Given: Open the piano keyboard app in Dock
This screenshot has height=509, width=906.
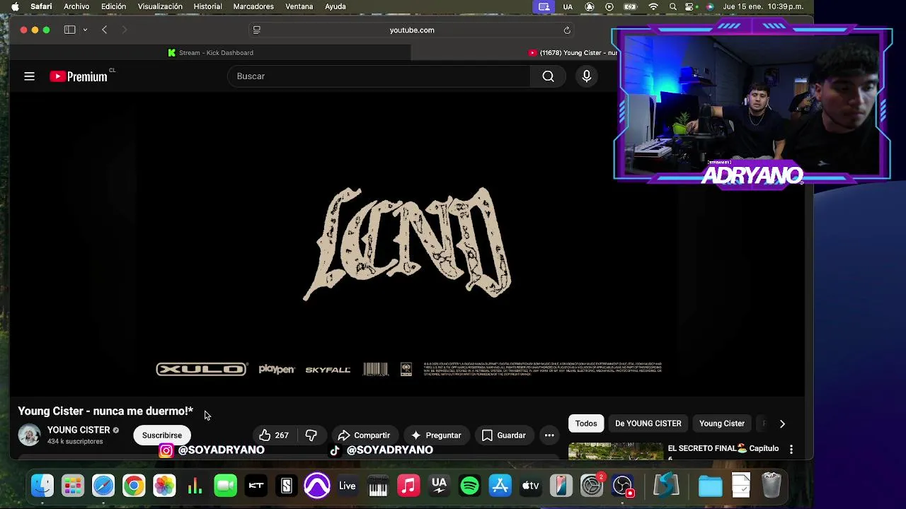Looking at the screenshot, I should click(x=378, y=486).
